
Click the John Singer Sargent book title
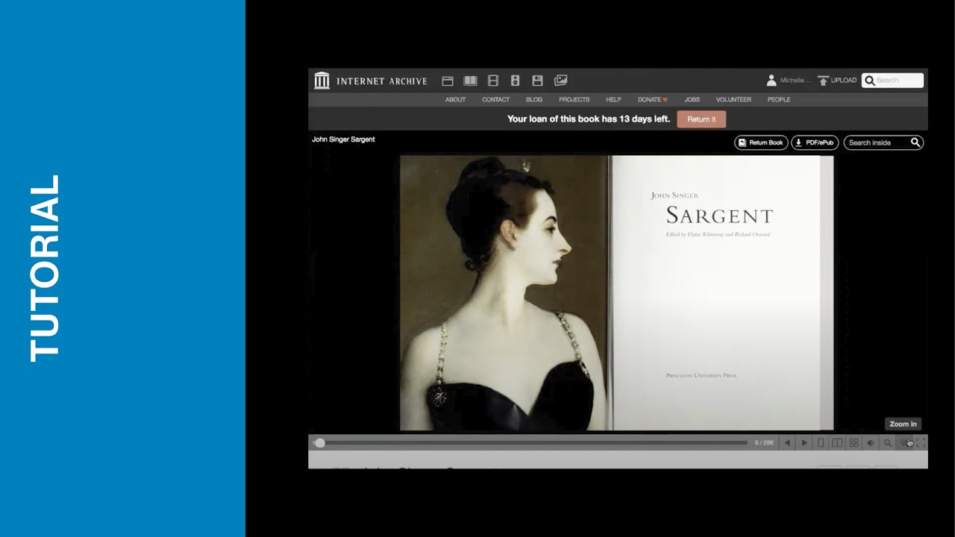343,139
